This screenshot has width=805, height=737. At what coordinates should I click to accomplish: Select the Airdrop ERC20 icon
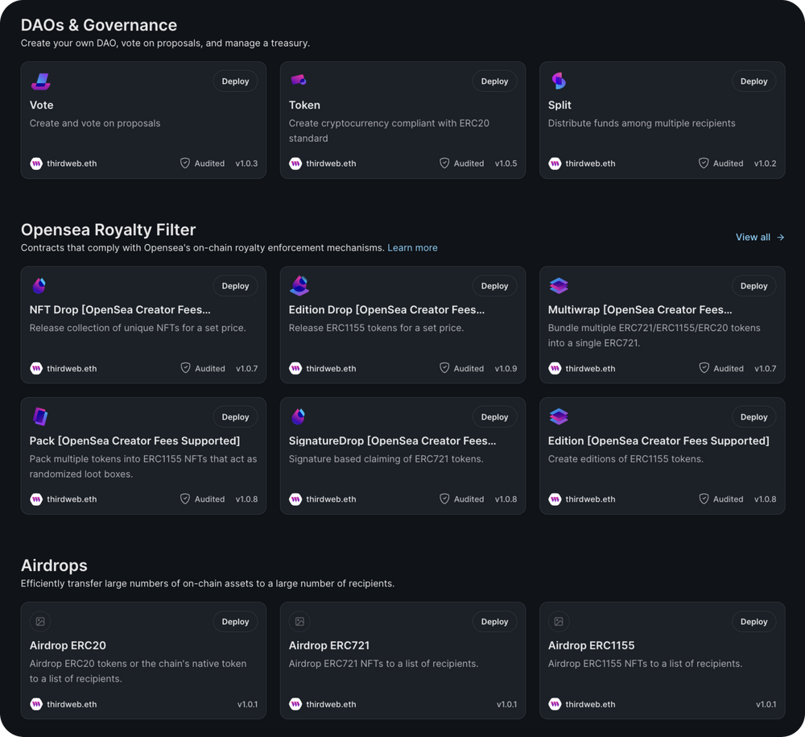[40, 622]
